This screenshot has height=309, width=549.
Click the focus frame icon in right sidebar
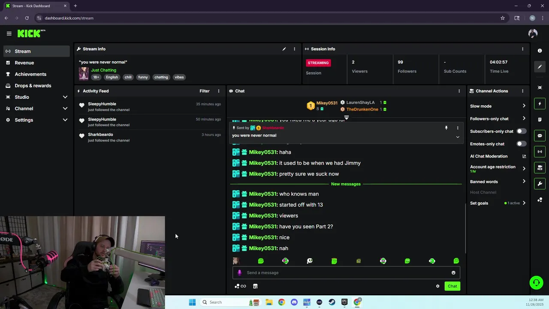coord(540,88)
